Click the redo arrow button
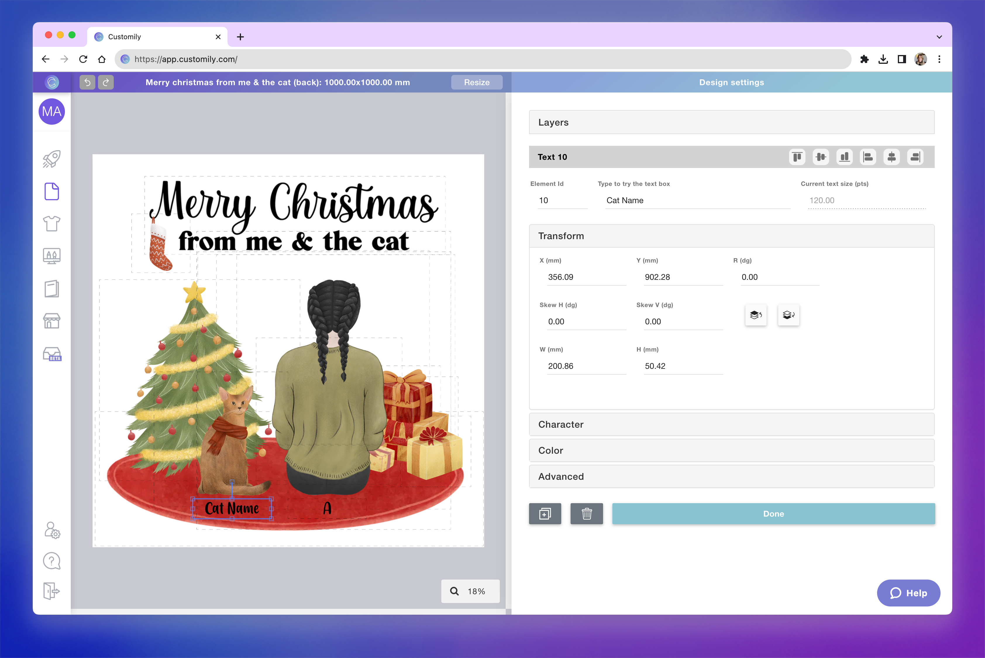 106,82
